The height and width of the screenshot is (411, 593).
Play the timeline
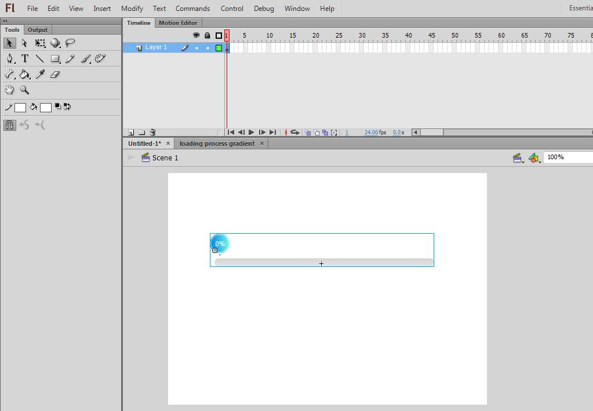pyautogui.click(x=252, y=132)
